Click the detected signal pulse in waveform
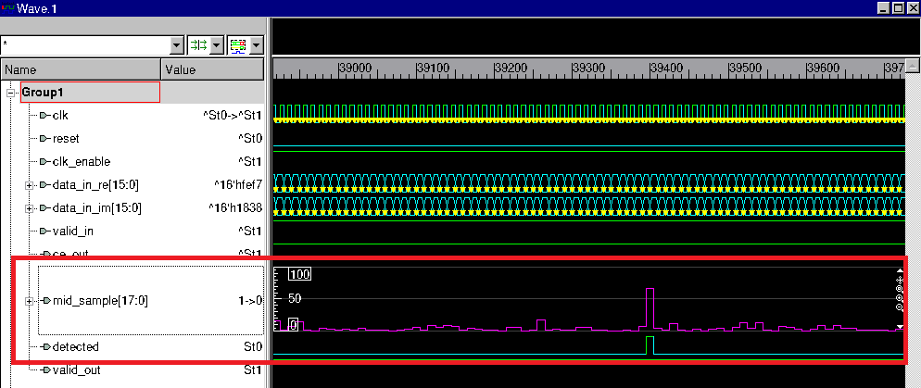921x388 pixels. pos(650,344)
